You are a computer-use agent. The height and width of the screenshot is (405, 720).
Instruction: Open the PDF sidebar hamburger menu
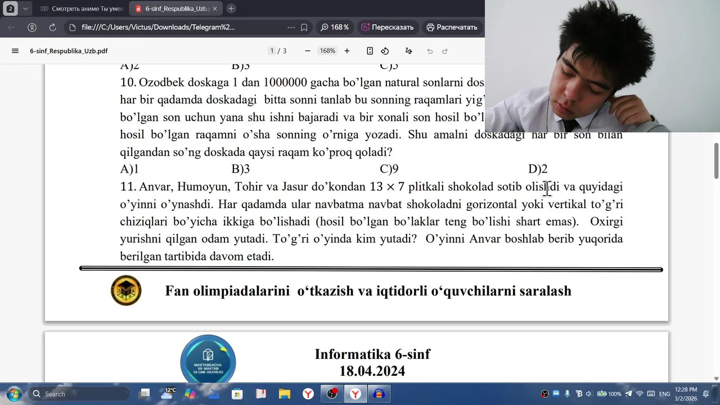pos(15,51)
